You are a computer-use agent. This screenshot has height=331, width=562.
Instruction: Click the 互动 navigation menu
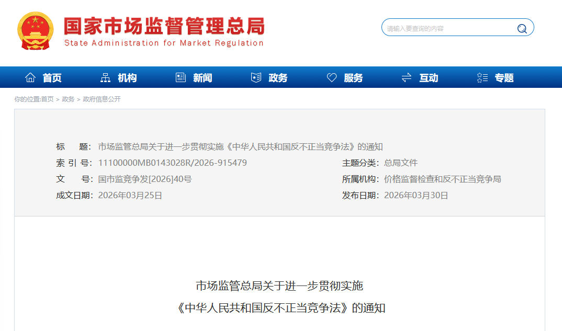click(429, 77)
